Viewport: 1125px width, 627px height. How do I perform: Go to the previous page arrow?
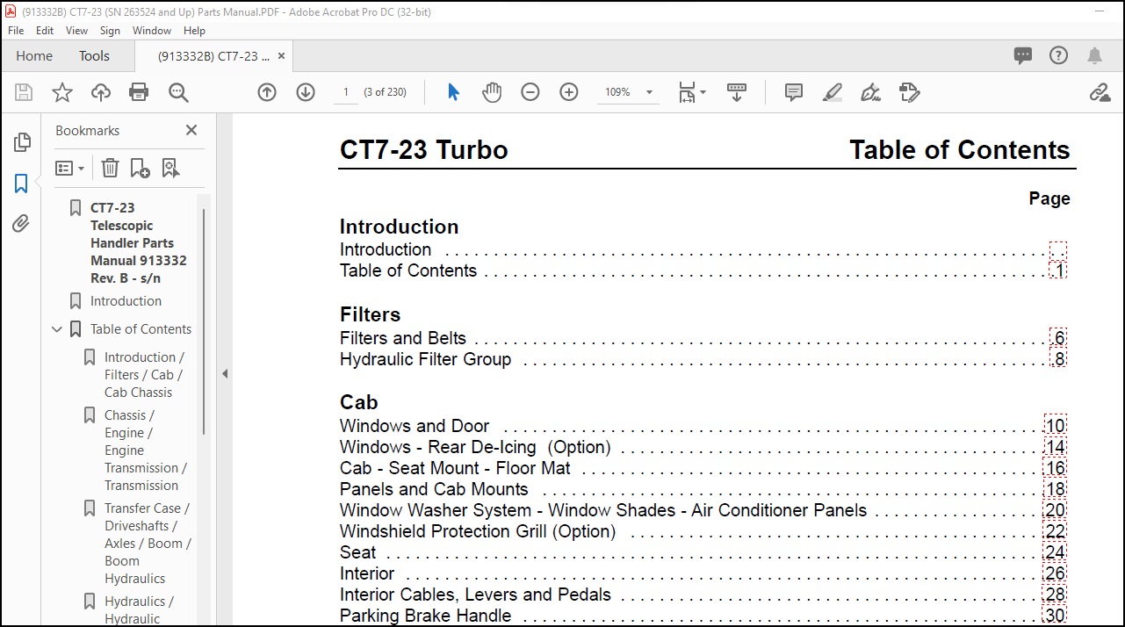click(267, 92)
